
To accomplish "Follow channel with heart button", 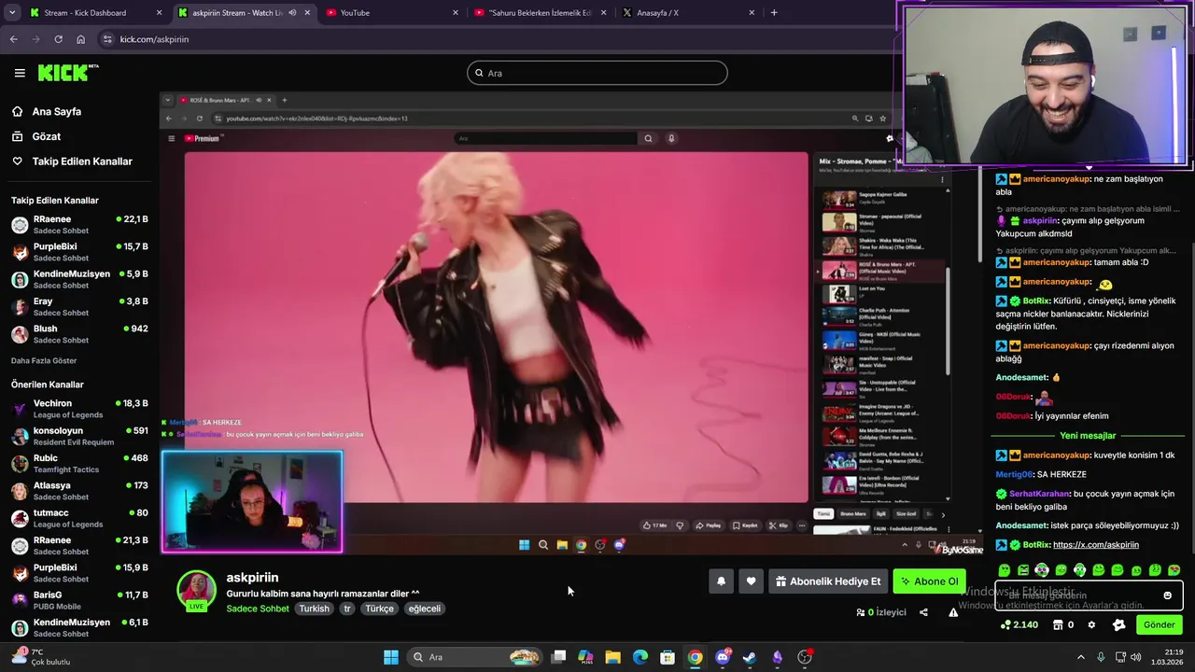I will (751, 581).
